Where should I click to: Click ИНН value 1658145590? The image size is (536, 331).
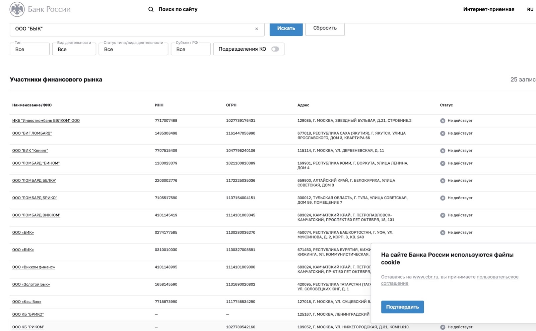pyautogui.click(x=166, y=285)
